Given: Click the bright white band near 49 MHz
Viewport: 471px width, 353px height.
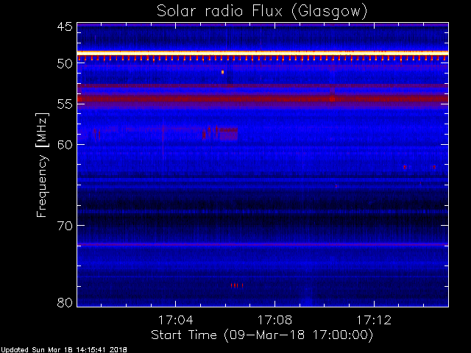Looking at the screenshot, I should tap(263, 53).
